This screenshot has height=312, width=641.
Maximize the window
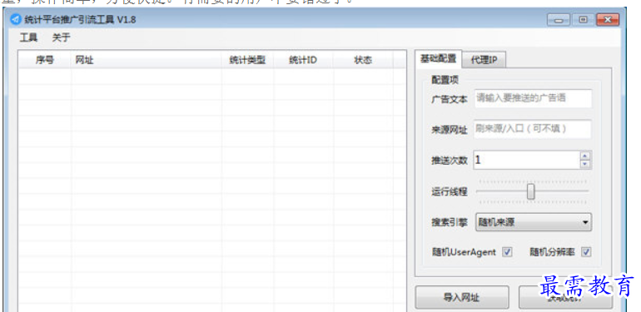tap(583, 20)
